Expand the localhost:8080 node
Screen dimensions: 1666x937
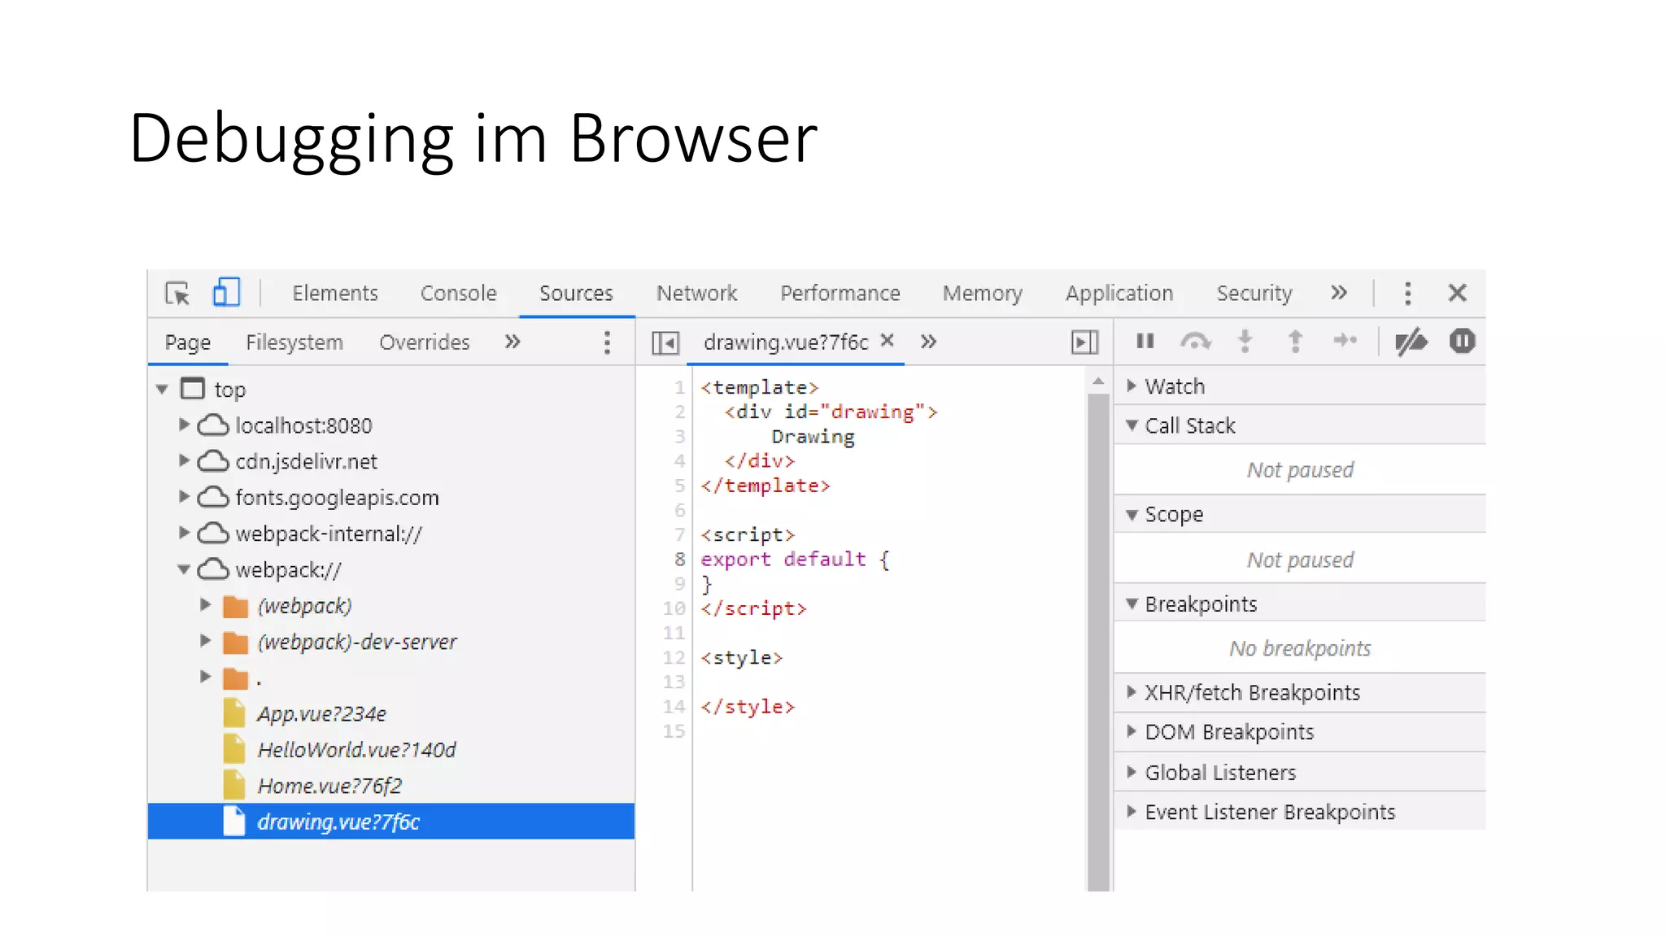coord(184,425)
